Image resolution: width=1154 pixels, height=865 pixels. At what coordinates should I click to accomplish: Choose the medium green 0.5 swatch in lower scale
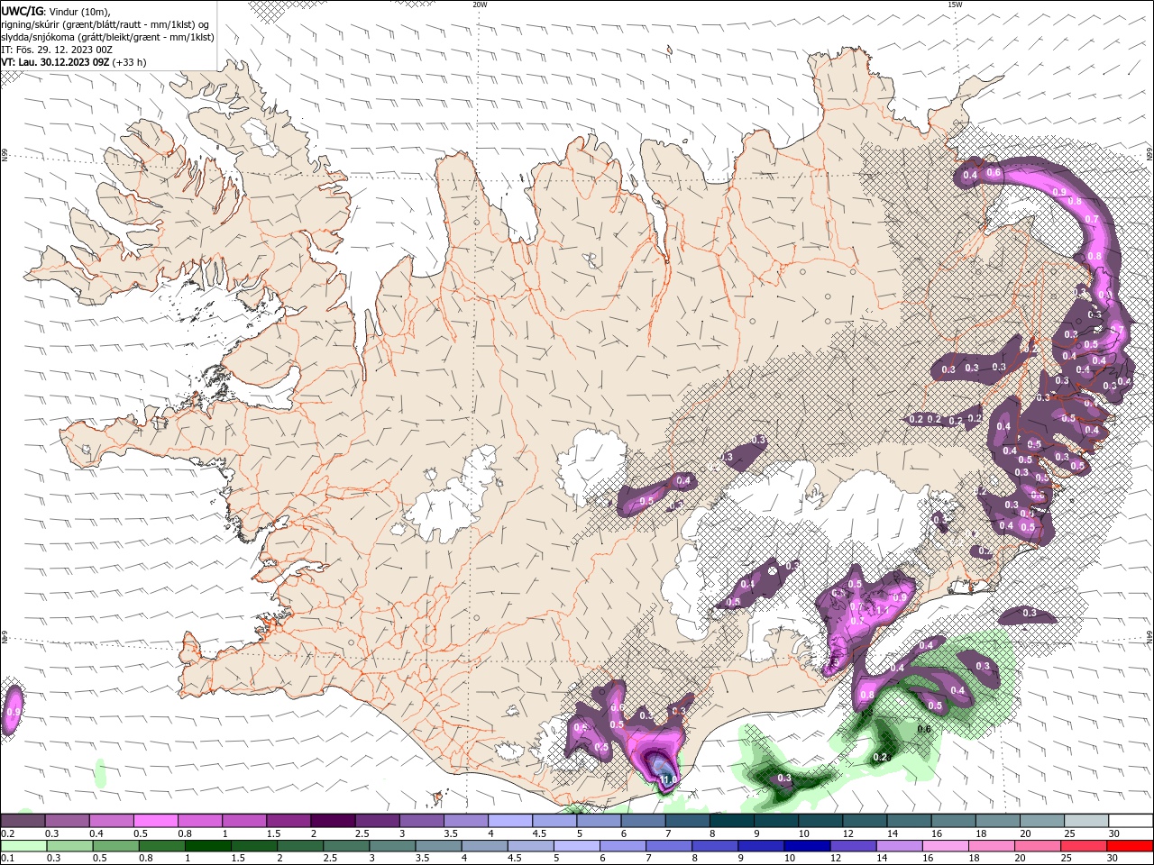point(114,846)
